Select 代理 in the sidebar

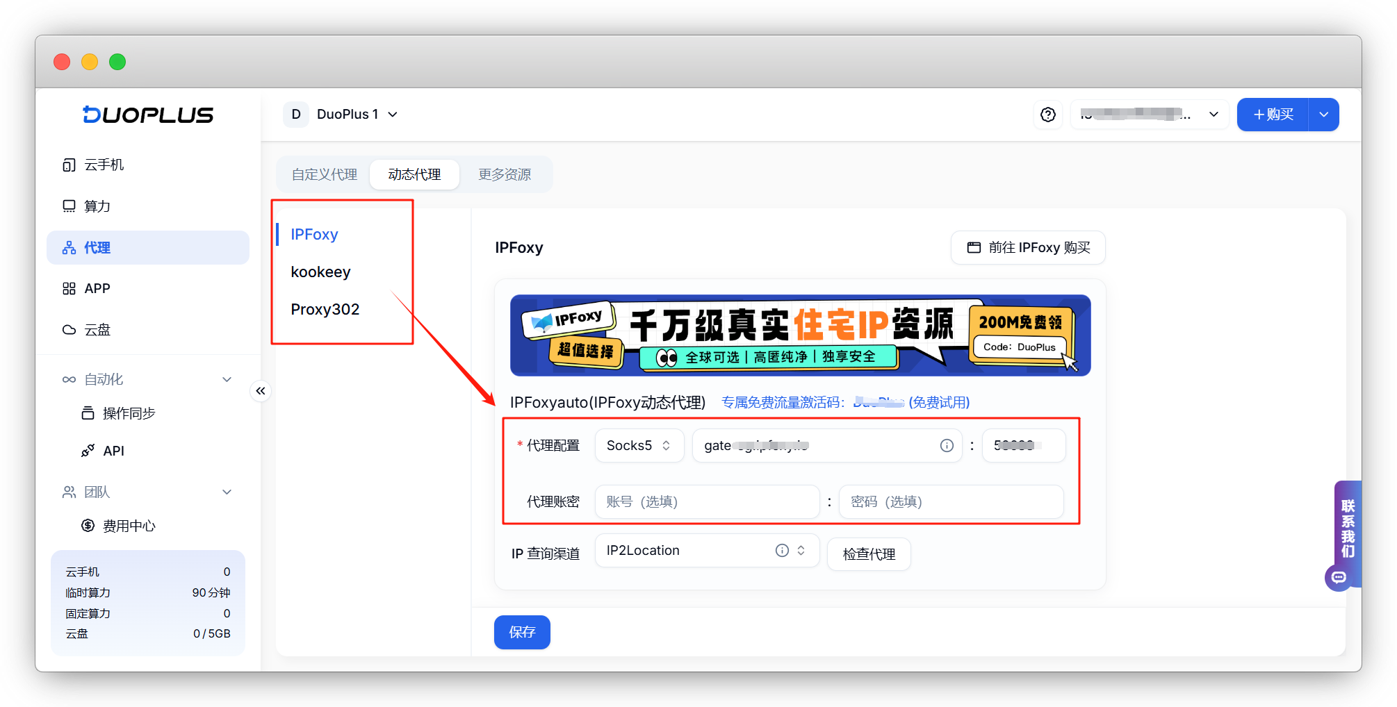148,248
